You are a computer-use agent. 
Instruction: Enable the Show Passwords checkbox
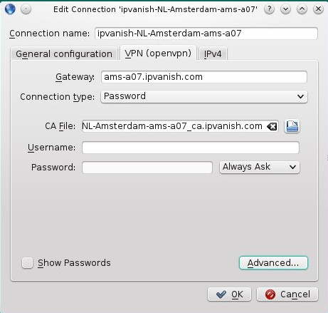(x=27, y=263)
